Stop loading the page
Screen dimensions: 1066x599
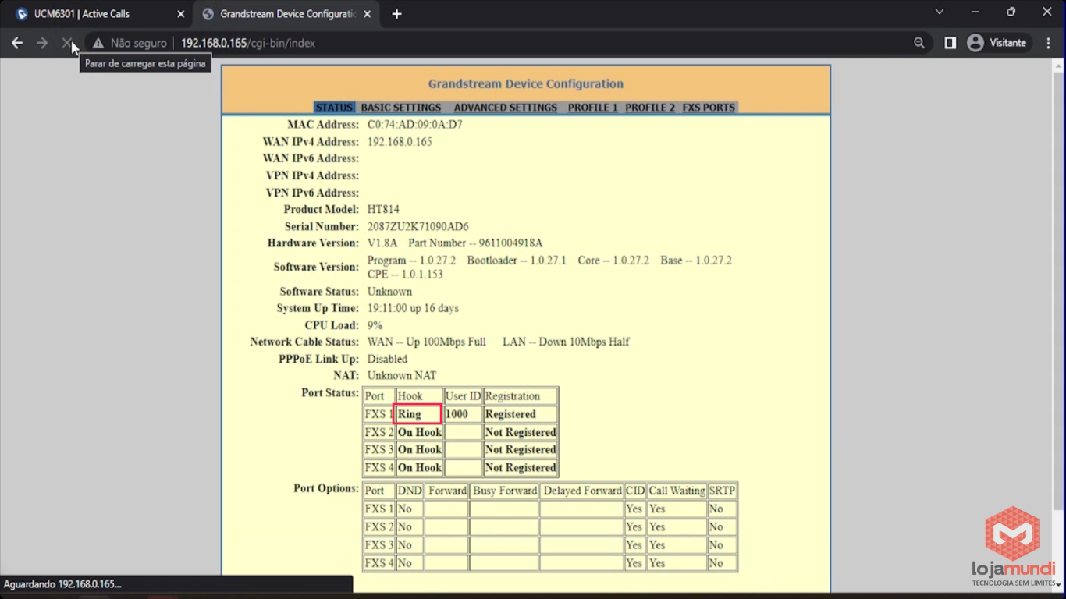click(x=67, y=43)
